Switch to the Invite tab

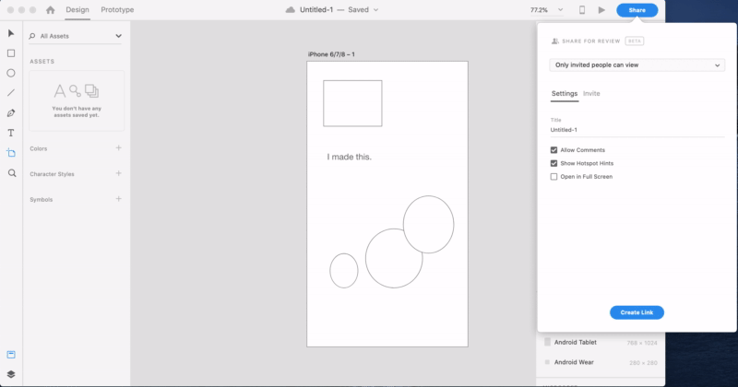point(591,94)
